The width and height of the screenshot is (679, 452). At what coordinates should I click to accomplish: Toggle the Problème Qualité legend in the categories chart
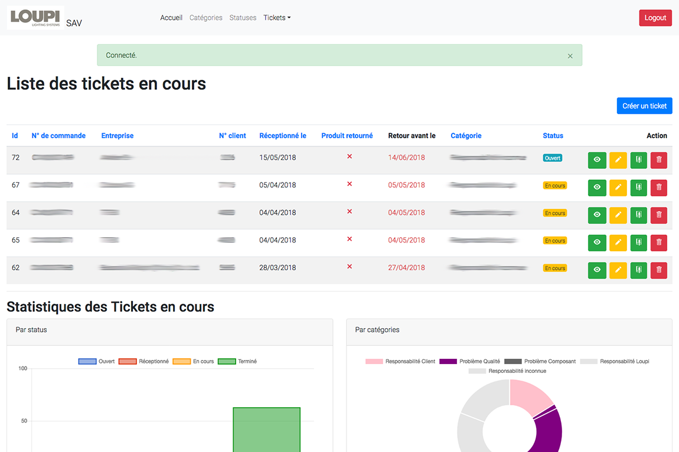pos(469,361)
